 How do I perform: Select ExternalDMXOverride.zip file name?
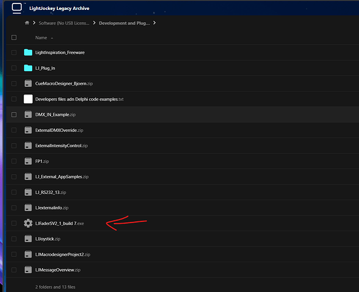59,130
